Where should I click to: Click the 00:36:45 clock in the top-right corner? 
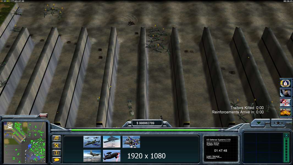coord(288,1)
